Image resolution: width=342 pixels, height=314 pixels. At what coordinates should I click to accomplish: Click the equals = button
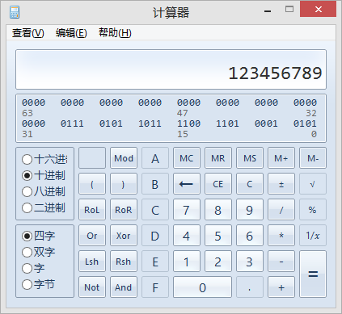click(x=313, y=274)
